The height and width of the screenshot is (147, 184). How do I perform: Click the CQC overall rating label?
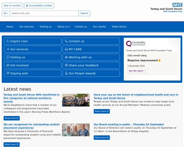point(137,55)
